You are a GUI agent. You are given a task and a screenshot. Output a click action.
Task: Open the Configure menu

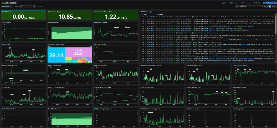tap(258, 3)
